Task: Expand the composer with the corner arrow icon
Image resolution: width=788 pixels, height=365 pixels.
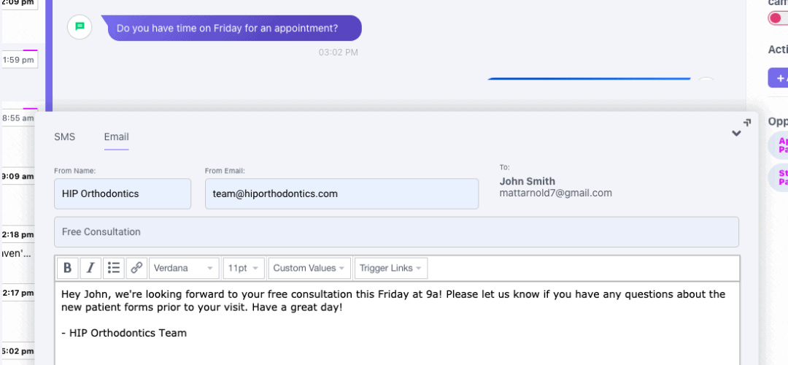Action: coord(747,122)
